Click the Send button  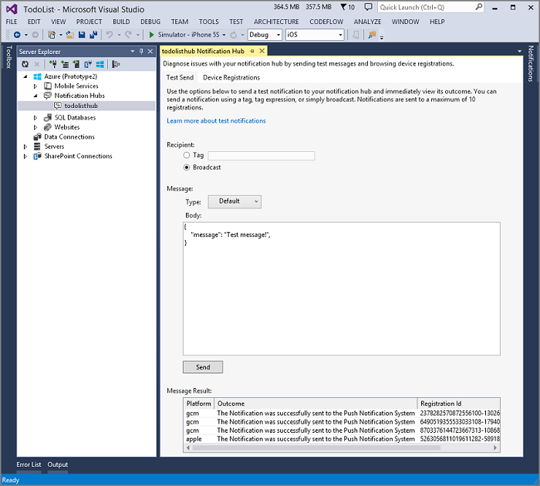[x=203, y=367]
